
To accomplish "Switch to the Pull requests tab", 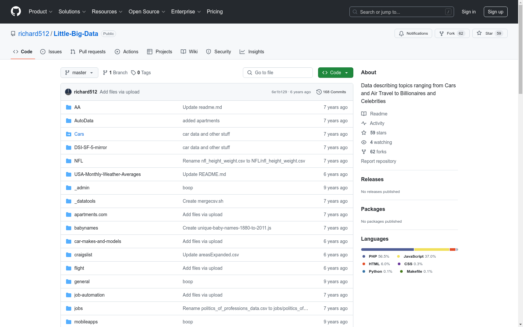I will [x=88, y=52].
